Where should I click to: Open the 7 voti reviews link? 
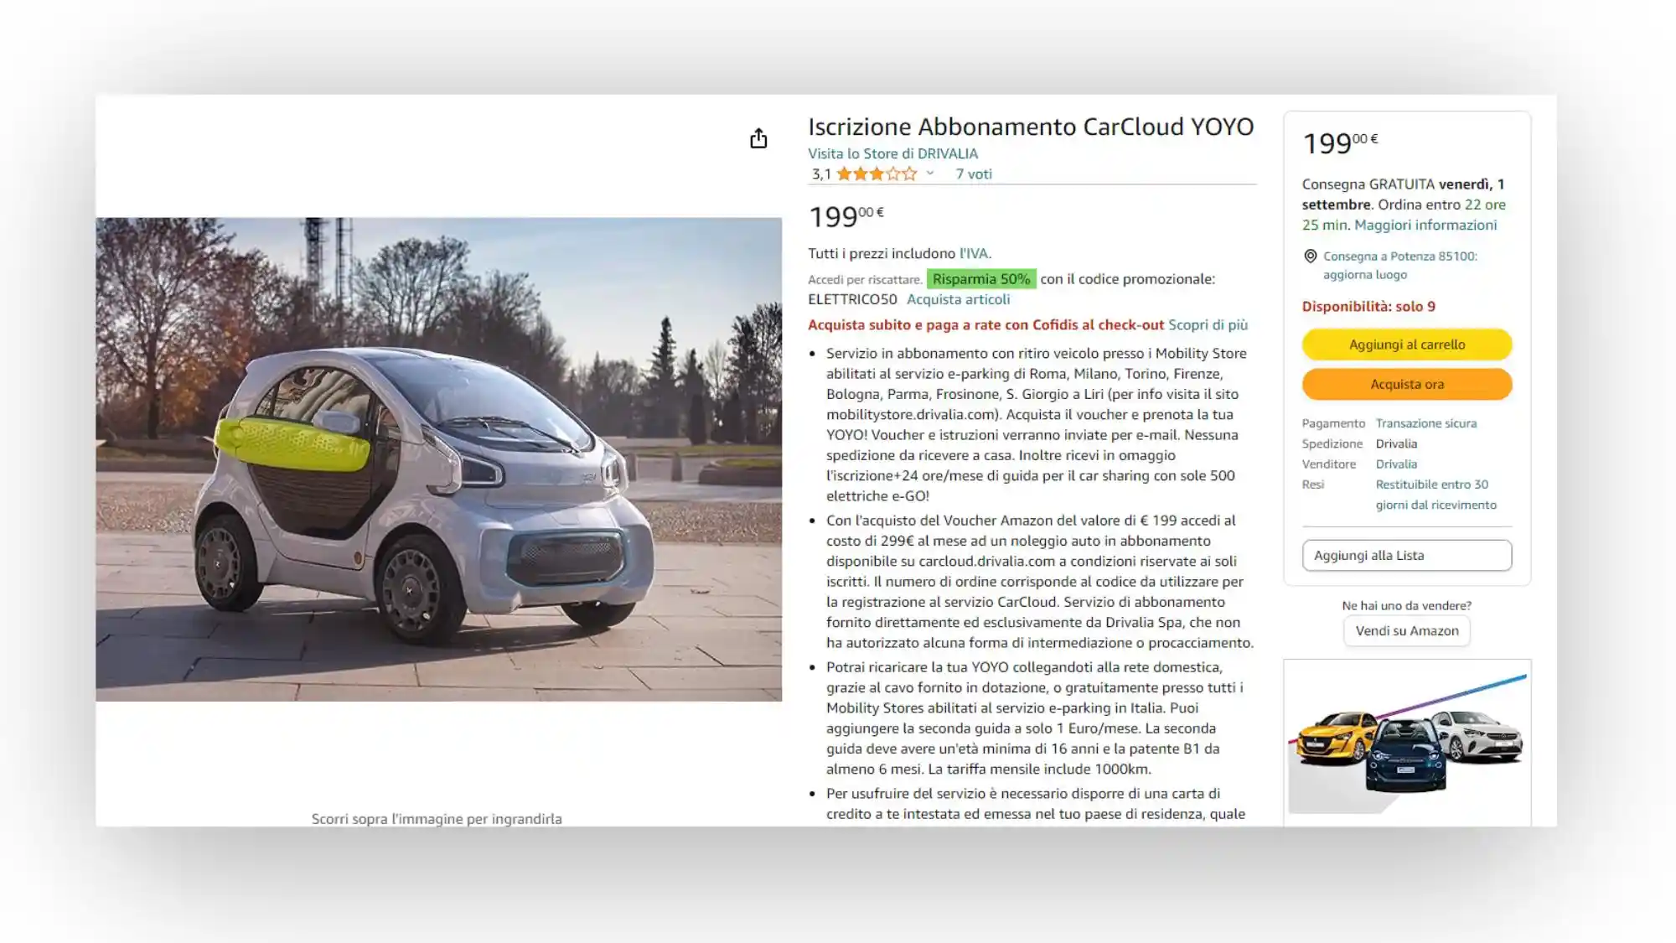coord(974,174)
